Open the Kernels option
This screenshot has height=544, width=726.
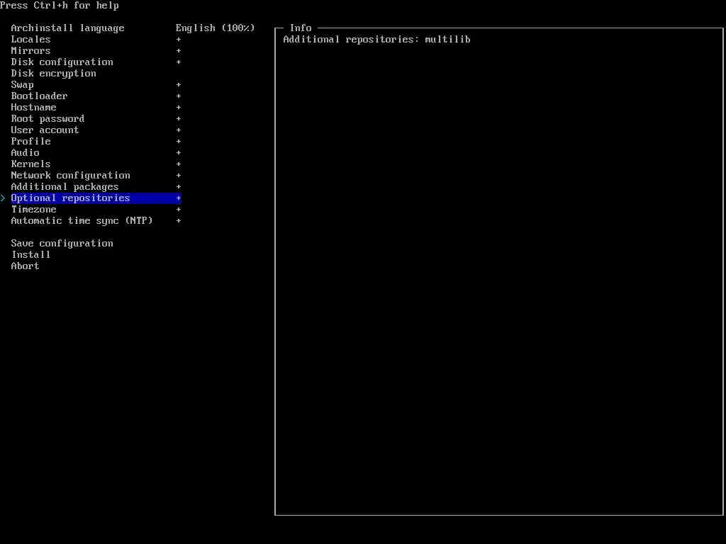point(30,164)
